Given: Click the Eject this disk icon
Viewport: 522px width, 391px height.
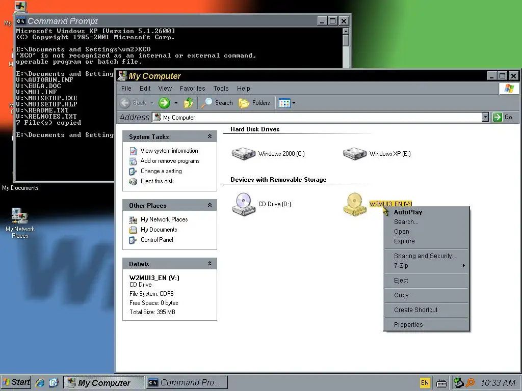Looking at the screenshot, I should coord(133,182).
